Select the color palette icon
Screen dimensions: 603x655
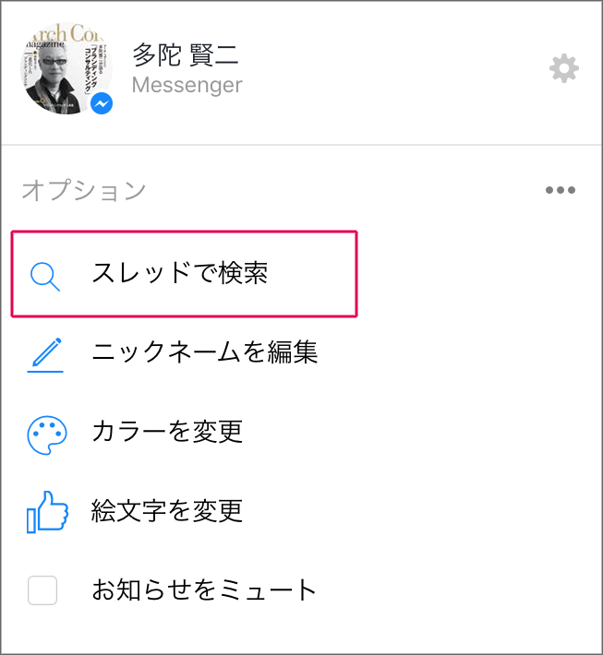click(47, 435)
